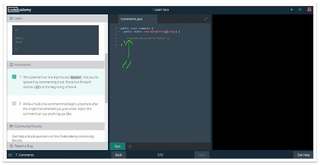Run the code with Run button
Viewport: 320px width, 165px height.
[x=117, y=146]
